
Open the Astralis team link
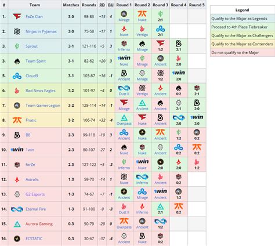coord(32,179)
